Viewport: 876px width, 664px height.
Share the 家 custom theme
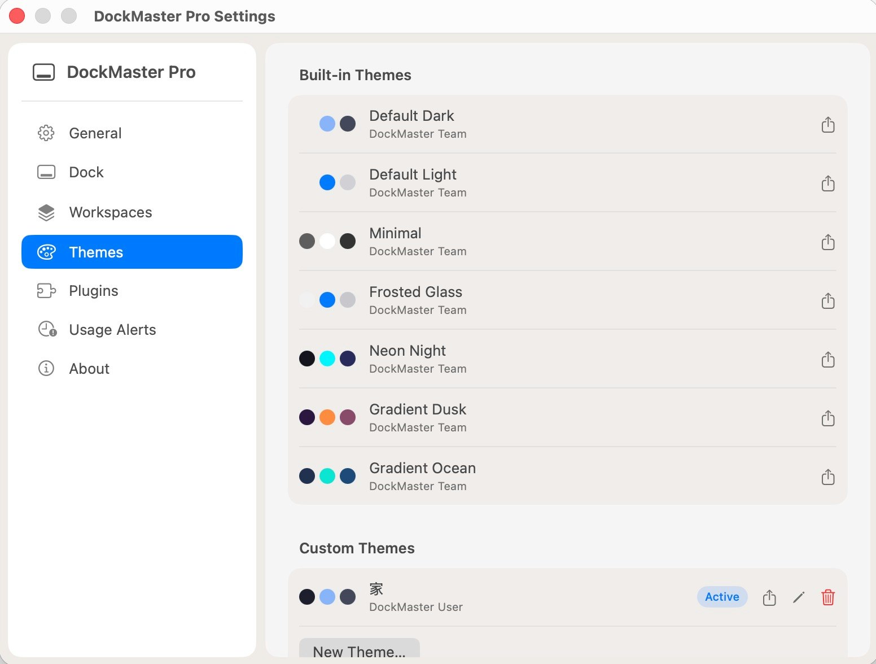[769, 597]
